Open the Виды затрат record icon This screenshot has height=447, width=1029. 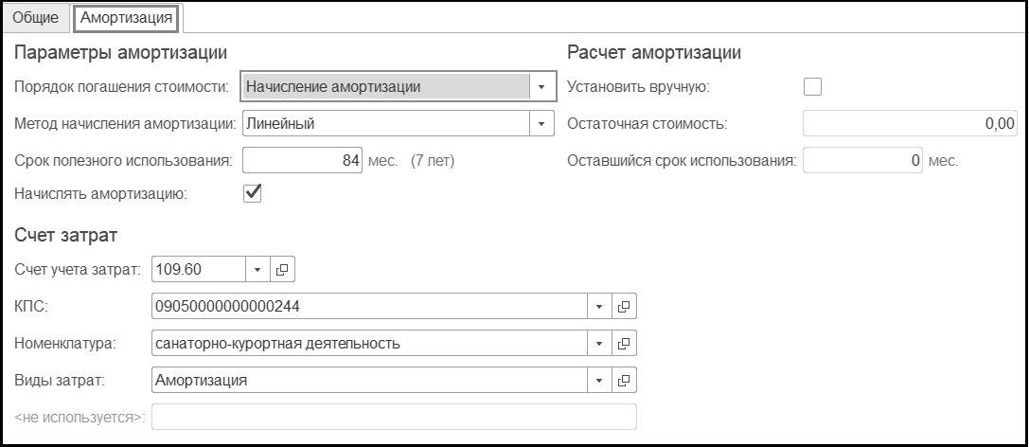624,381
